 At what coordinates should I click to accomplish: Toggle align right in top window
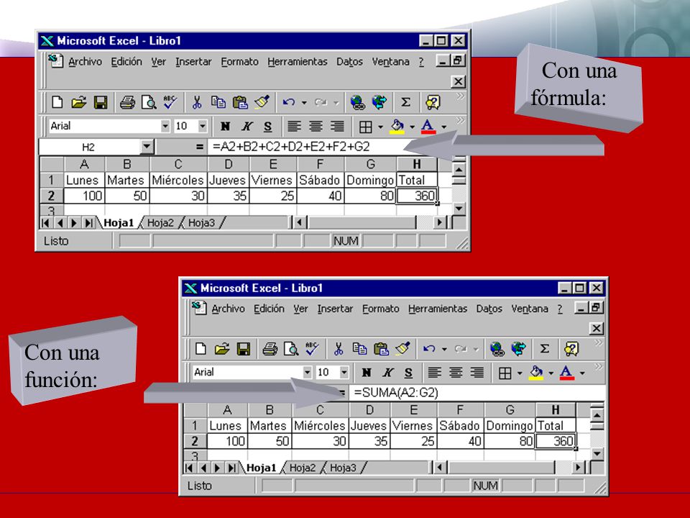point(337,127)
